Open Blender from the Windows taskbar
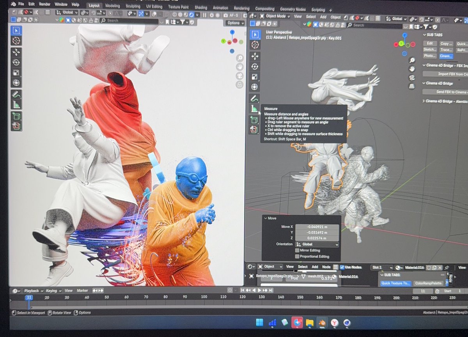Screen dimensions: 468x337 tap(322, 323)
